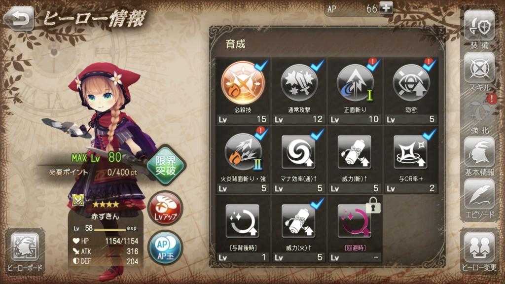Select the 火炎背面斬り・強 skill icon

pyautogui.click(x=243, y=152)
